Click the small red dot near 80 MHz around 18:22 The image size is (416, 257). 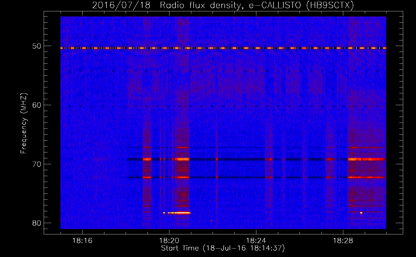tap(211, 221)
